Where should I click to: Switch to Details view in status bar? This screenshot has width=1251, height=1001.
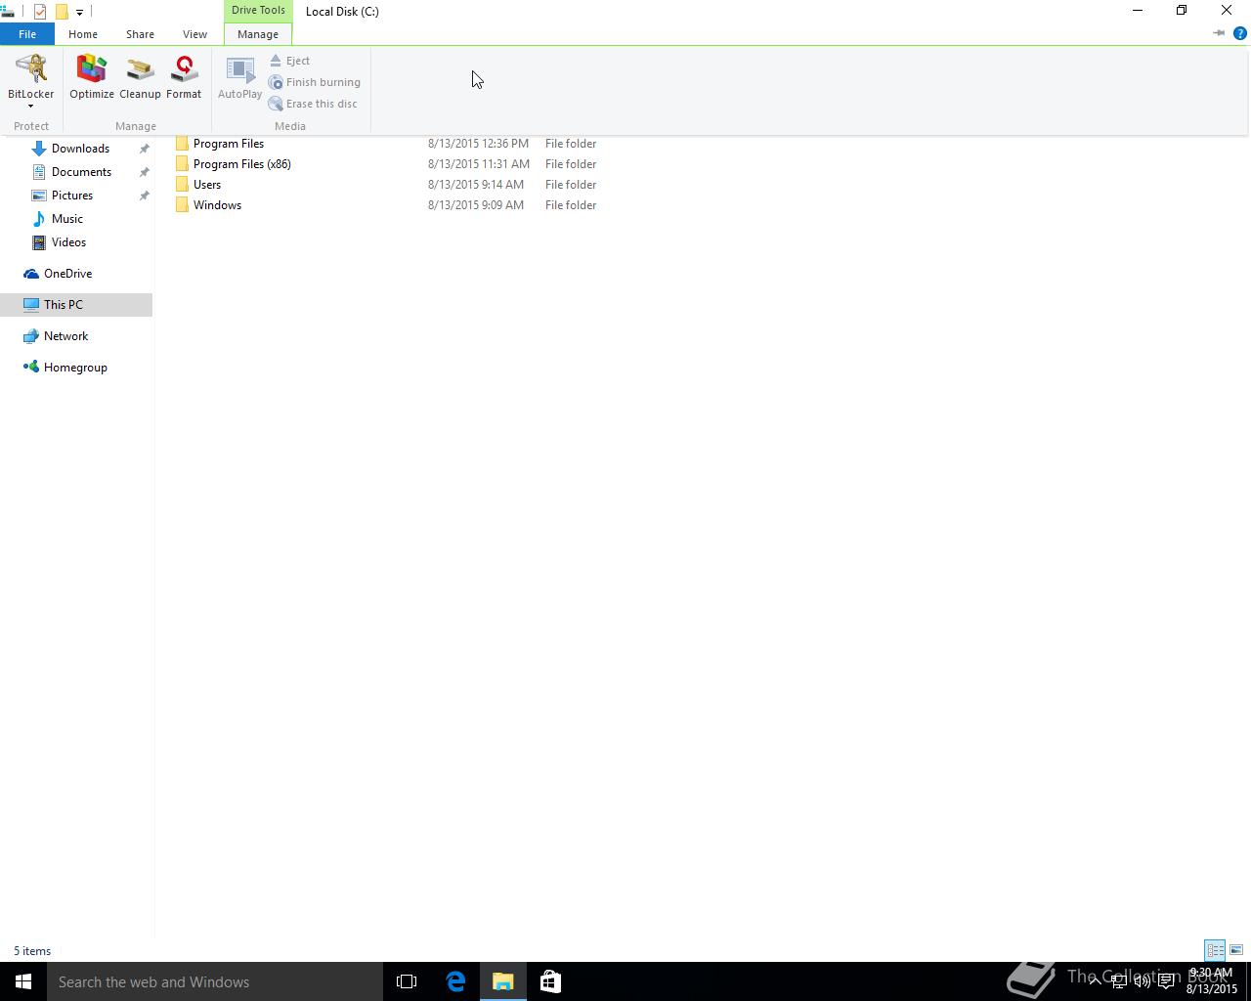(x=1215, y=950)
